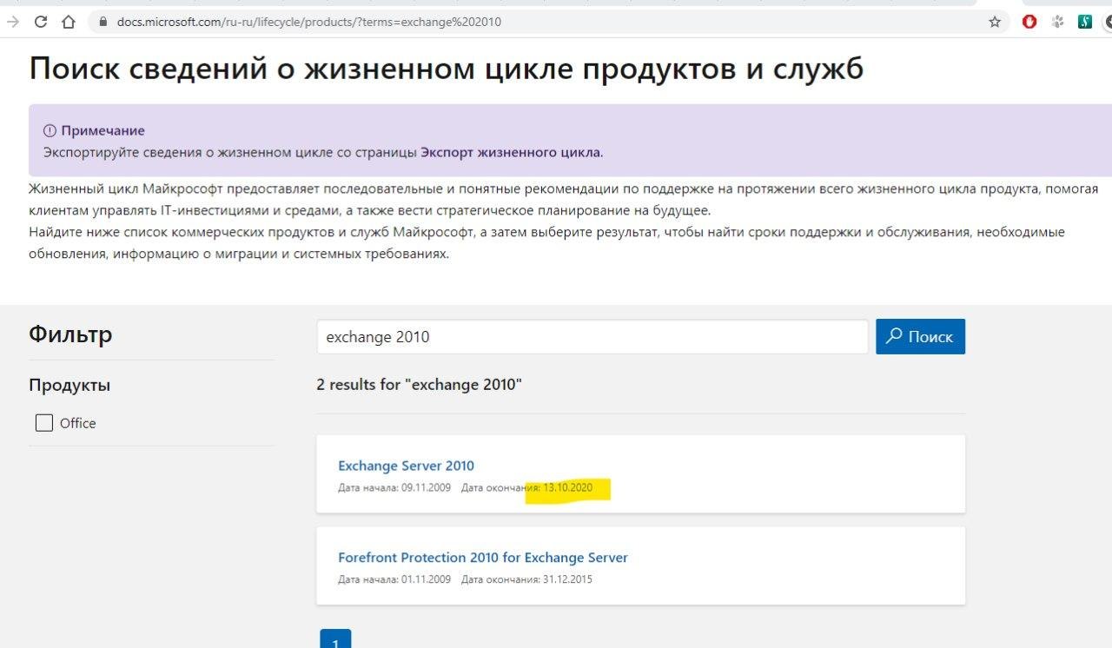
Task: Go to browser home page icon
Action: [x=69, y=22]
